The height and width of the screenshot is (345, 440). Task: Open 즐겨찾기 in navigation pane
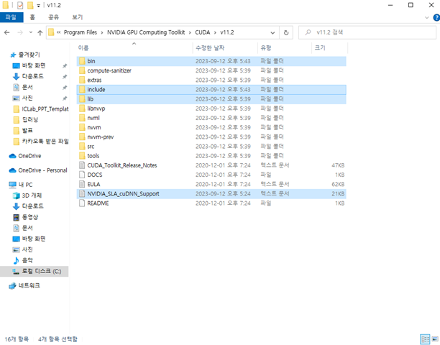click(29, 55)
